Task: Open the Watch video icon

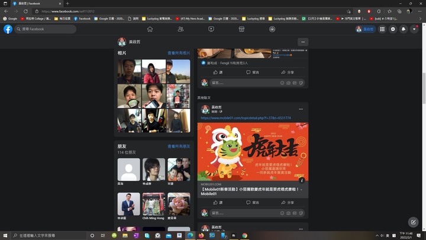Action: point(211,29)
